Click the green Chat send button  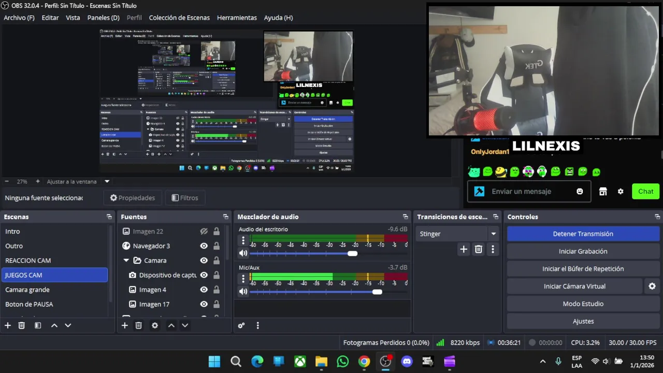pos(645,191)
